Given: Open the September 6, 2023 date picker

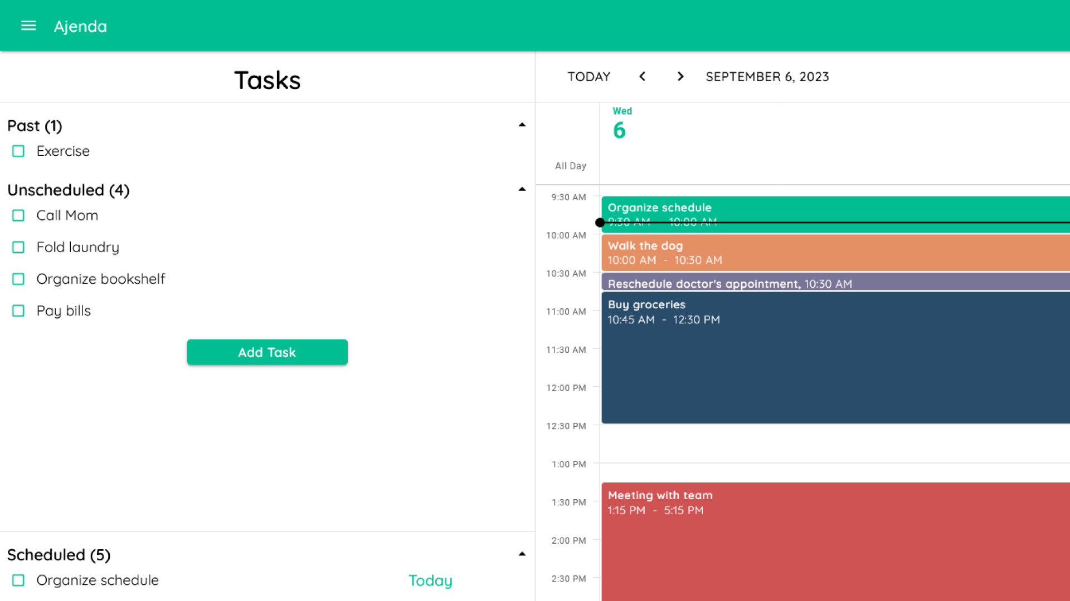Looking at the screenshot, I should coord(767,77).
